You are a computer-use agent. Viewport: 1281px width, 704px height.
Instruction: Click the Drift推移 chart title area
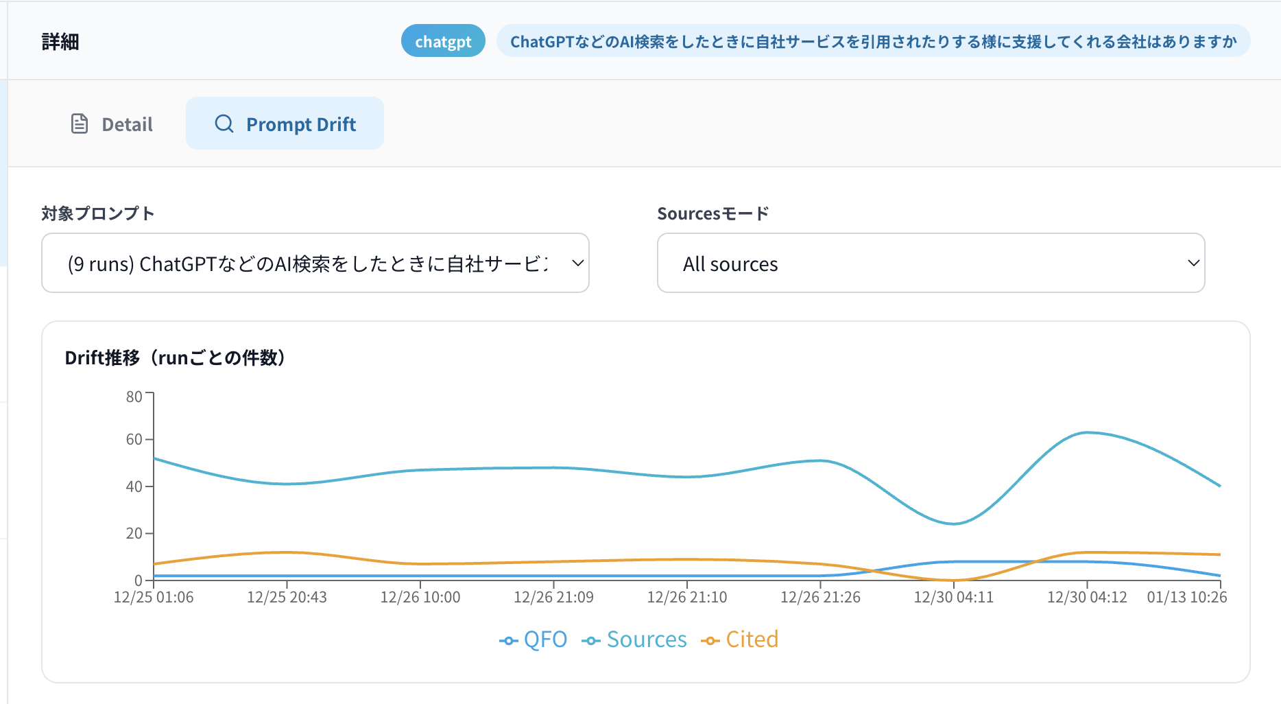[x=176, y=357]
